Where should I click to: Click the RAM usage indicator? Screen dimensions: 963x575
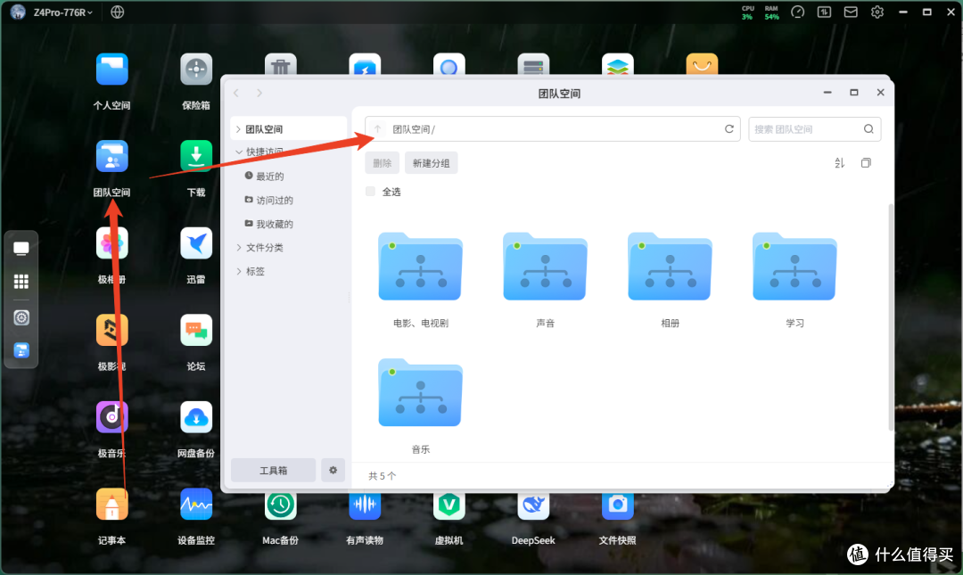[771, 12]
